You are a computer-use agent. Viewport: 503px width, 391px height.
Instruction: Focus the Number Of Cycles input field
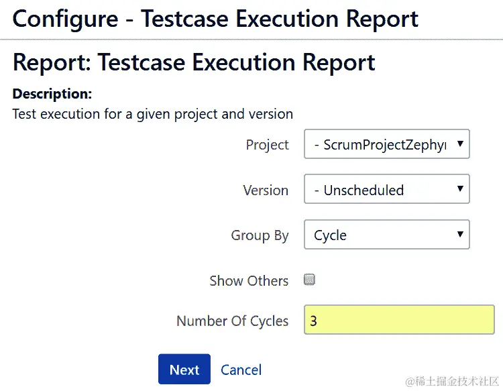400,321
